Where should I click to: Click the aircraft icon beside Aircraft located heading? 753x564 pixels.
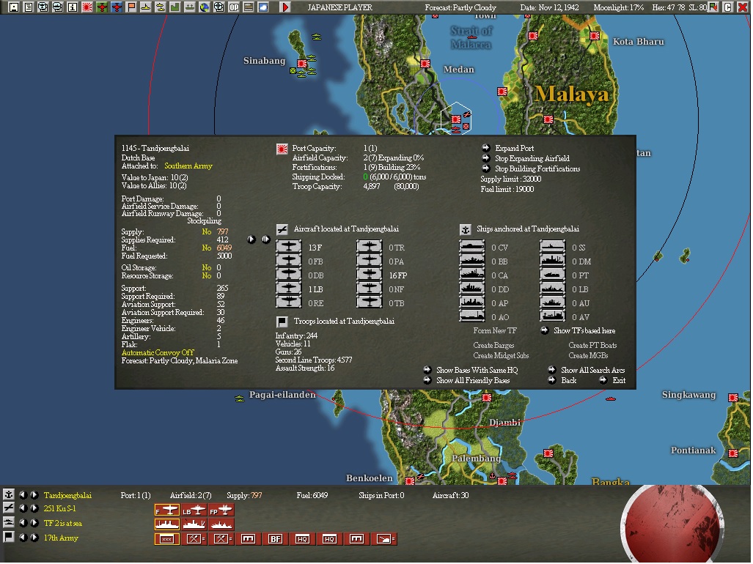tap(282, 229)
